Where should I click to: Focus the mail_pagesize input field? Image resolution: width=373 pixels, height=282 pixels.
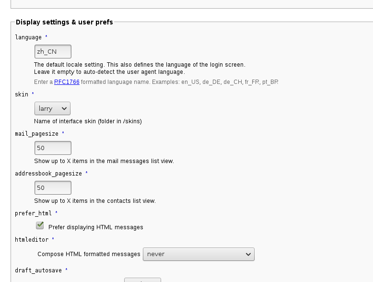[x=53, y=148]
